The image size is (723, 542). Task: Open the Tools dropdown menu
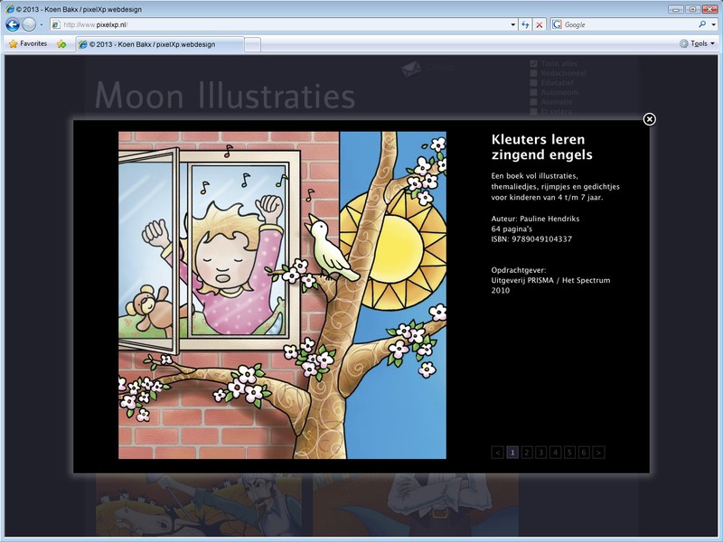tap(698, 43)
